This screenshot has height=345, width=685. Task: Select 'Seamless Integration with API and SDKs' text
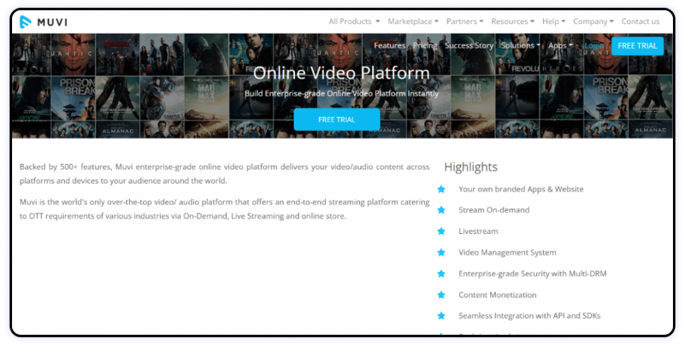[530, 316]
